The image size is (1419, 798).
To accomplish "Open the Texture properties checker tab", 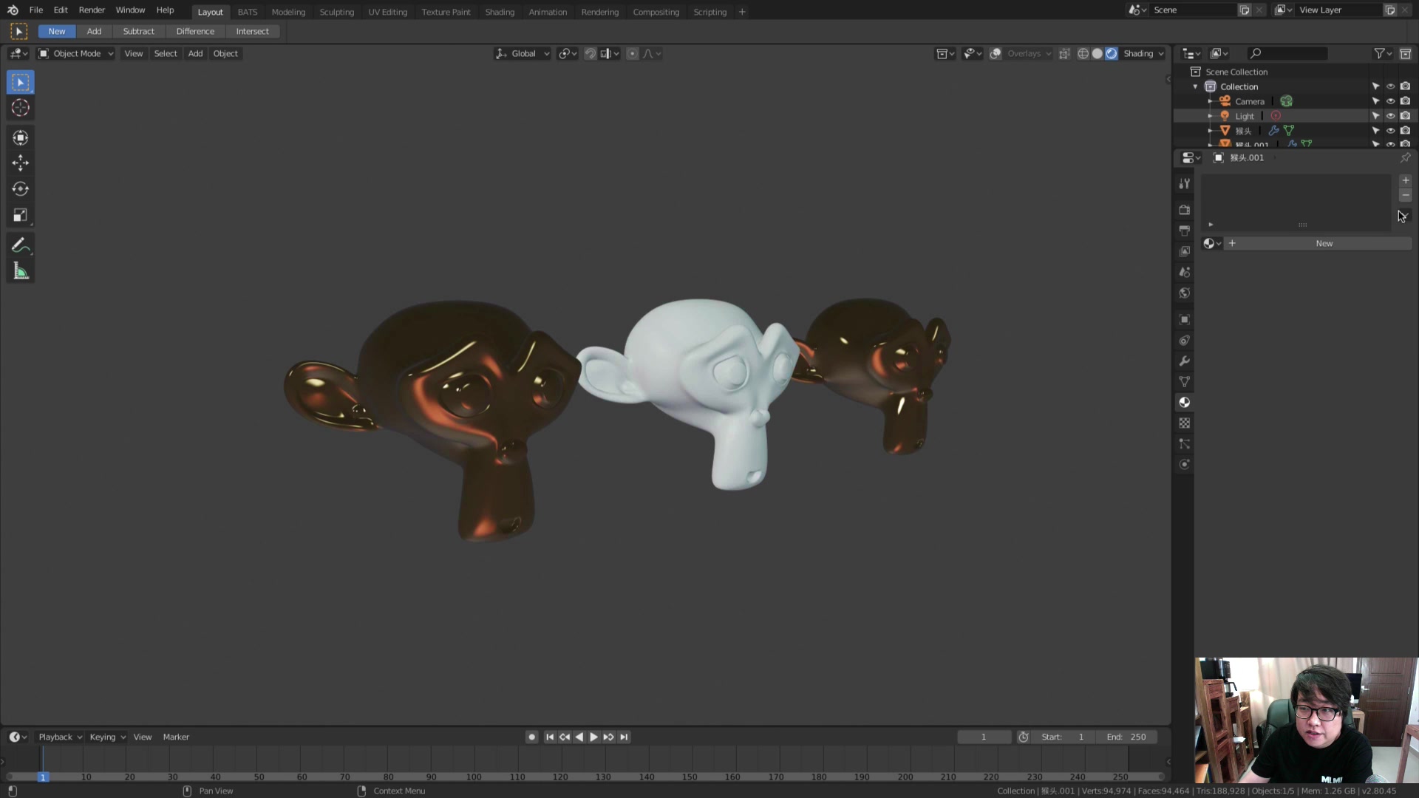I will click(1184, 423).
